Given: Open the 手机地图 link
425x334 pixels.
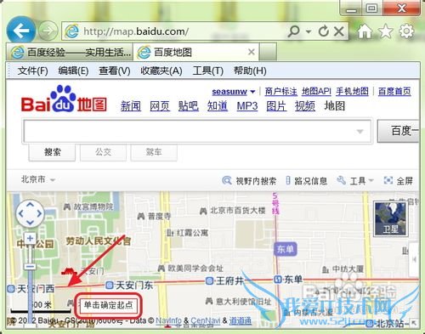Looking at the screenshot, I should tap(352, 91).
